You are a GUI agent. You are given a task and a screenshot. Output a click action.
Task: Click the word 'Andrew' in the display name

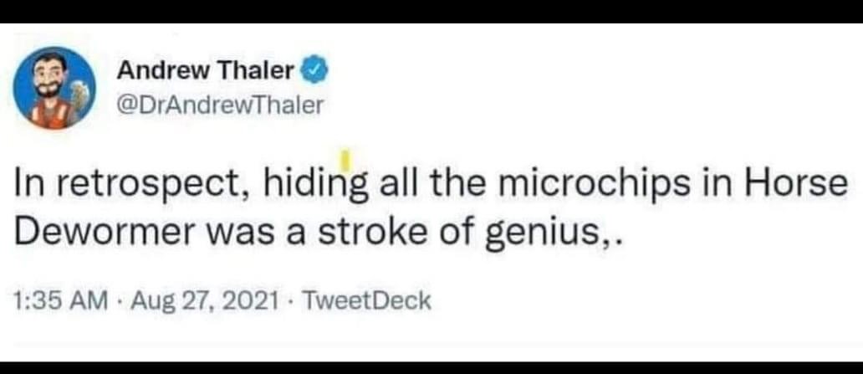pyautogui.click(x=162, y=71)
